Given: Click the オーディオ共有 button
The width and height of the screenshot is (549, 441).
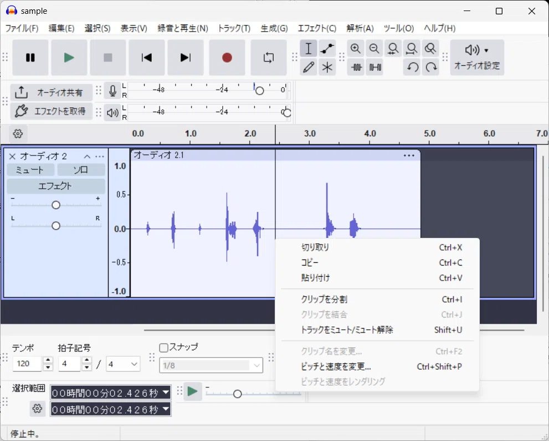Looking at the screenshot, I should pyautogui.click(x=52, y=92).
